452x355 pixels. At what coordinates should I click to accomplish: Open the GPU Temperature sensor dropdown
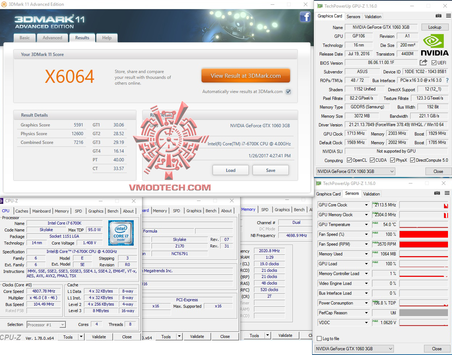point(366,225)
